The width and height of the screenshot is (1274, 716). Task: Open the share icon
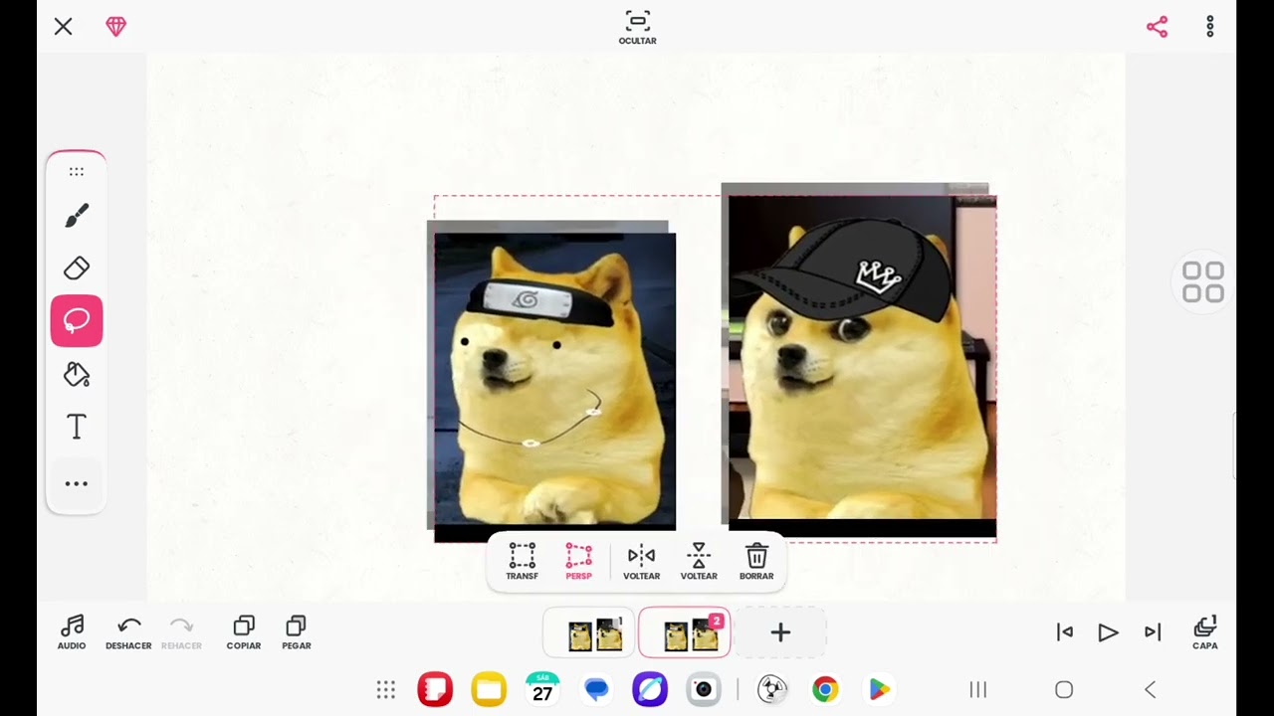(1157, 27)
